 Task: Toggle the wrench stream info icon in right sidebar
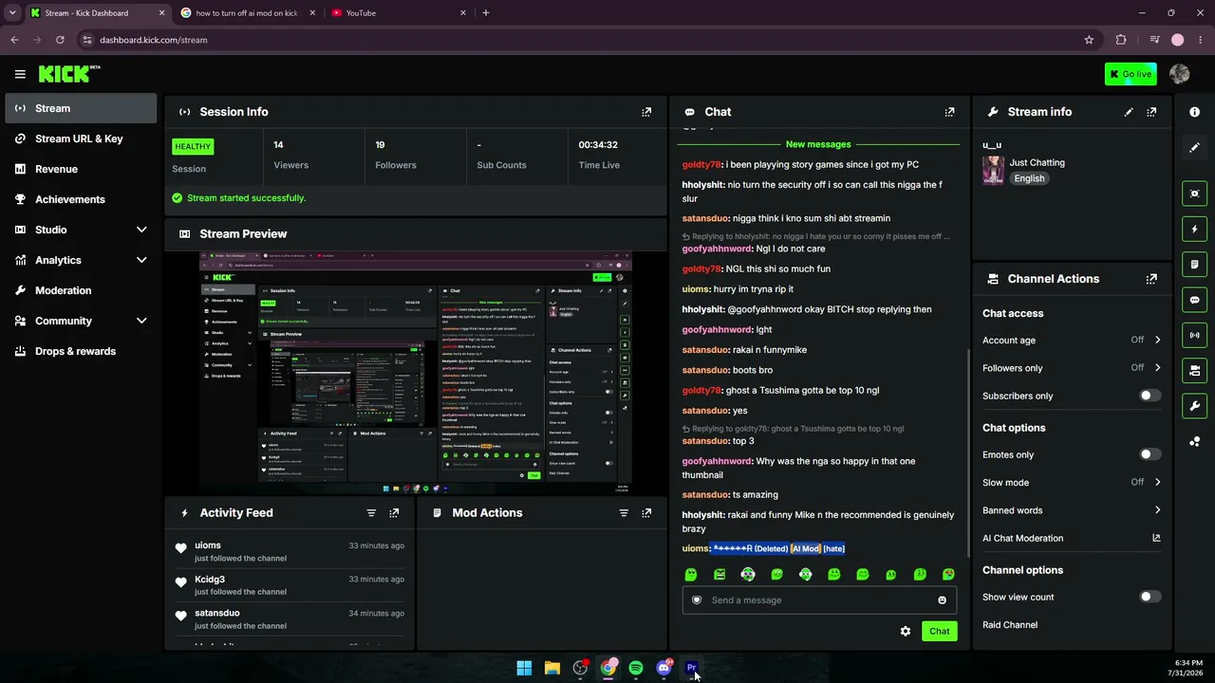[x=1194, y=406]
